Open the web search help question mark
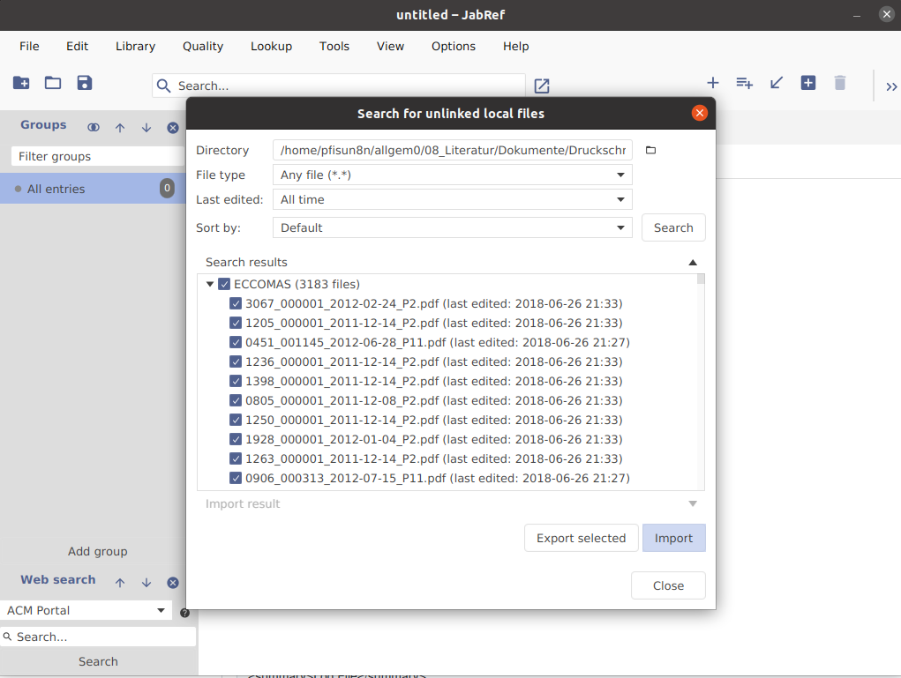901x678 pixels. [x=184, y=612]
